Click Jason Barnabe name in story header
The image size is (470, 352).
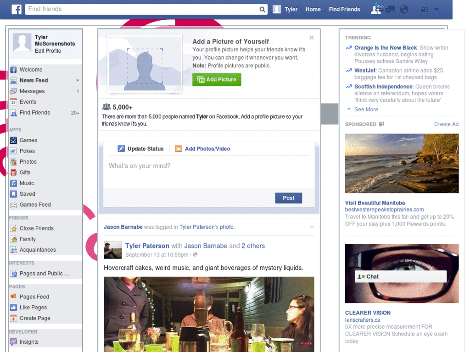tap(123, 227)
